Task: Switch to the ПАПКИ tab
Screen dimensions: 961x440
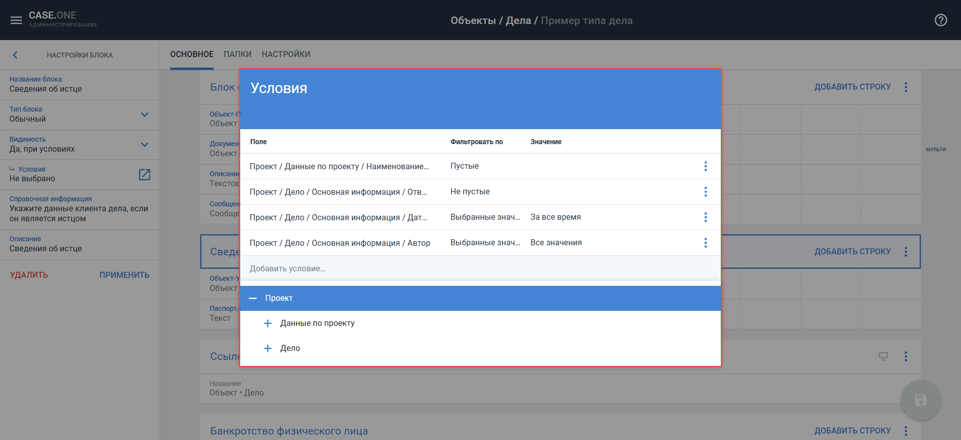Action: 237,54
